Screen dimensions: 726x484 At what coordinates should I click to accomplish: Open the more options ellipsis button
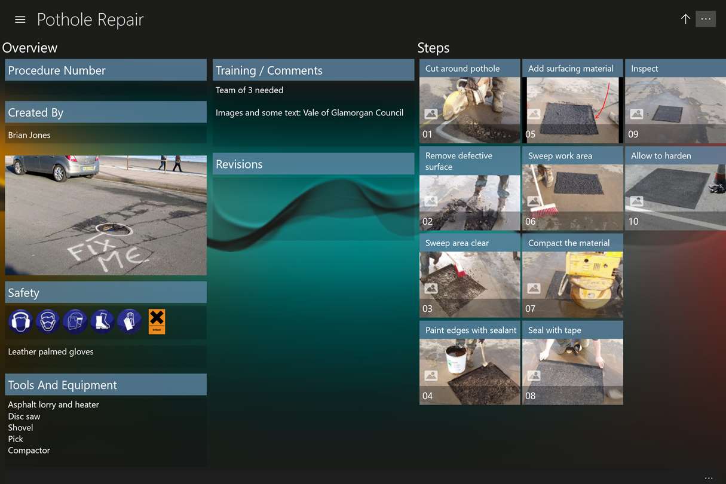pos(706,19)
